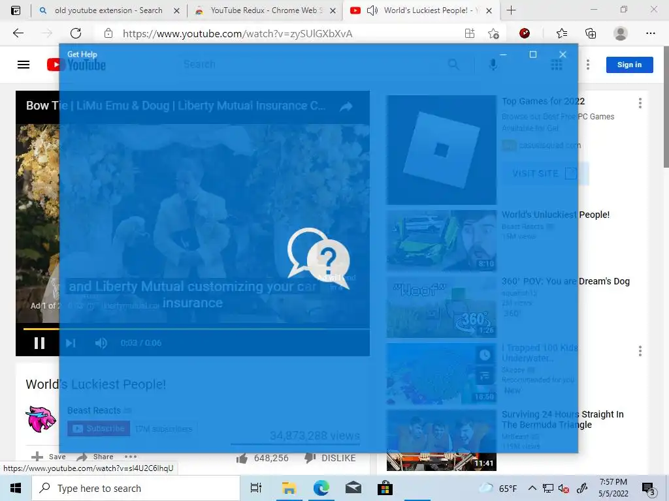Viewport: 669px width, 501px height.
Task: Open YouTube settings three-dot menu near Sign in
Action: click(588, 65)
